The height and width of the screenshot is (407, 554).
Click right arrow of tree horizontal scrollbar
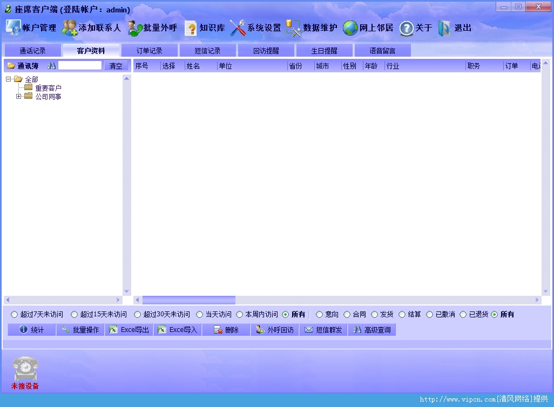coord(118,300)
